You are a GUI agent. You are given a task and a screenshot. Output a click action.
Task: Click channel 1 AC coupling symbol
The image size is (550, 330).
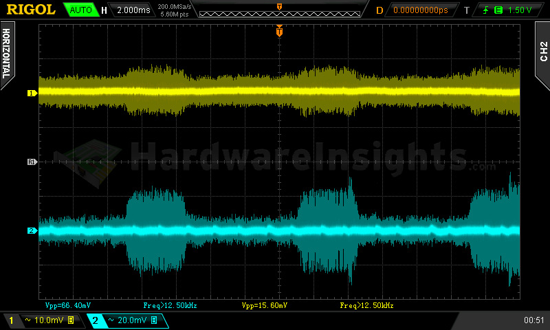pyautogui.click(x=27, y=320)
